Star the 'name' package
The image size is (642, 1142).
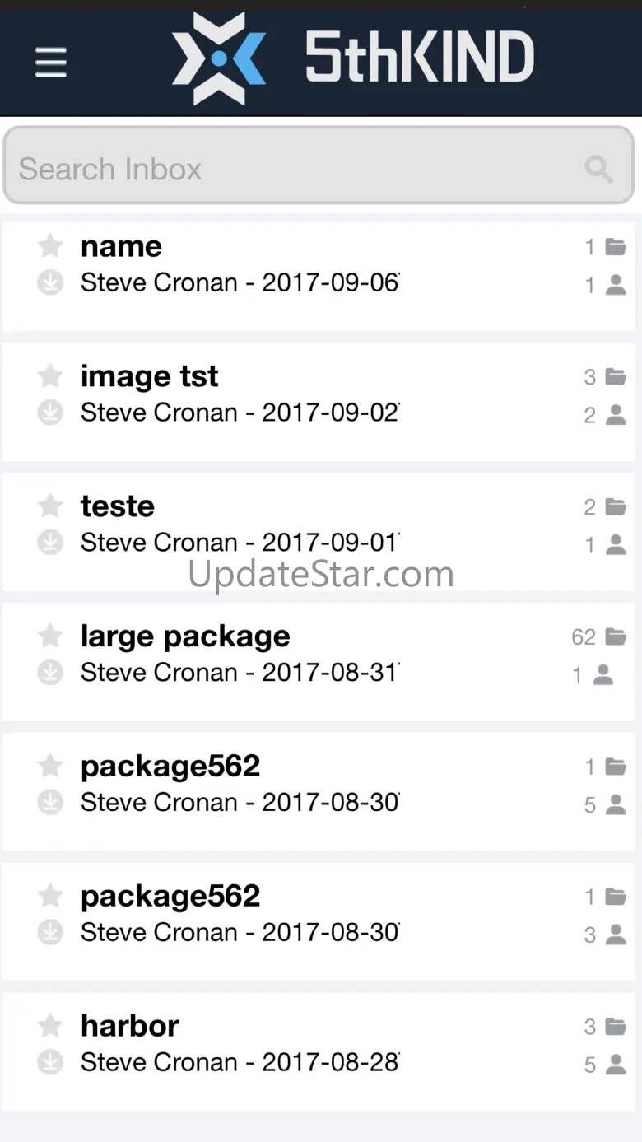pos(50,245)
